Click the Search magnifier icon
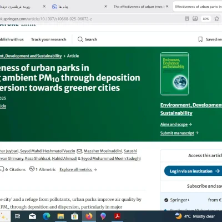 coord(80,39)
